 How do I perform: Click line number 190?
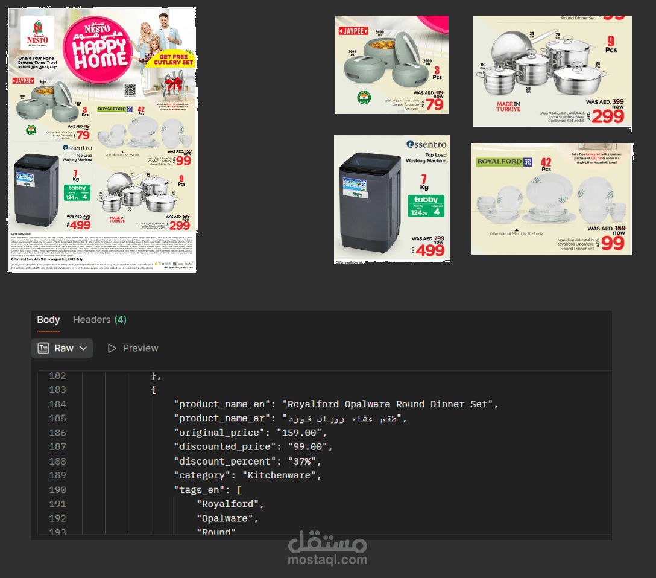(x=58, y=490)
